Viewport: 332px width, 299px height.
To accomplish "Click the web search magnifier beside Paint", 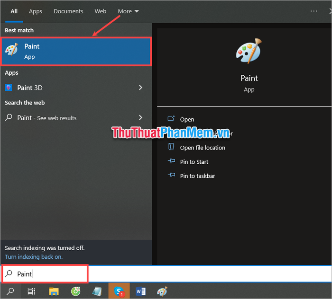I will tap(9, 117).
